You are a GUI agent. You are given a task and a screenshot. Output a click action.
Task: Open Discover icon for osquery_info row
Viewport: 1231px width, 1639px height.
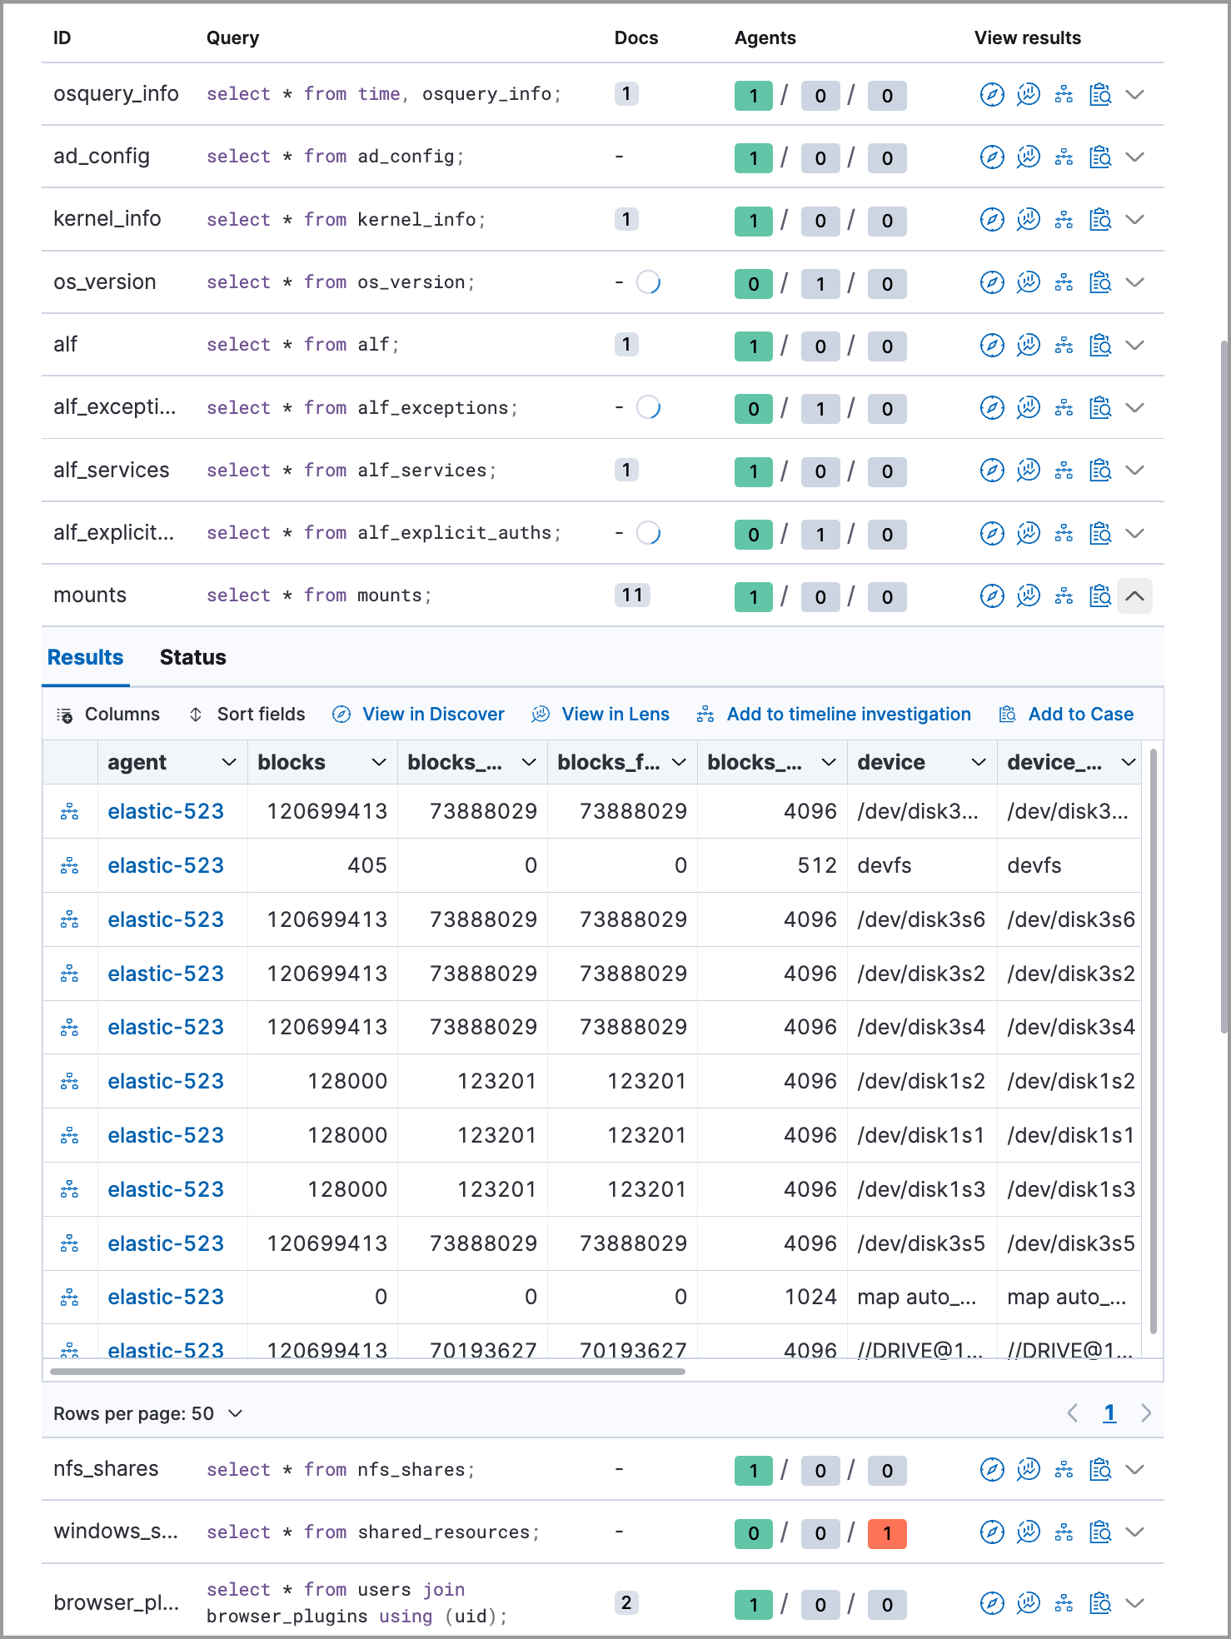click(991, 95)
